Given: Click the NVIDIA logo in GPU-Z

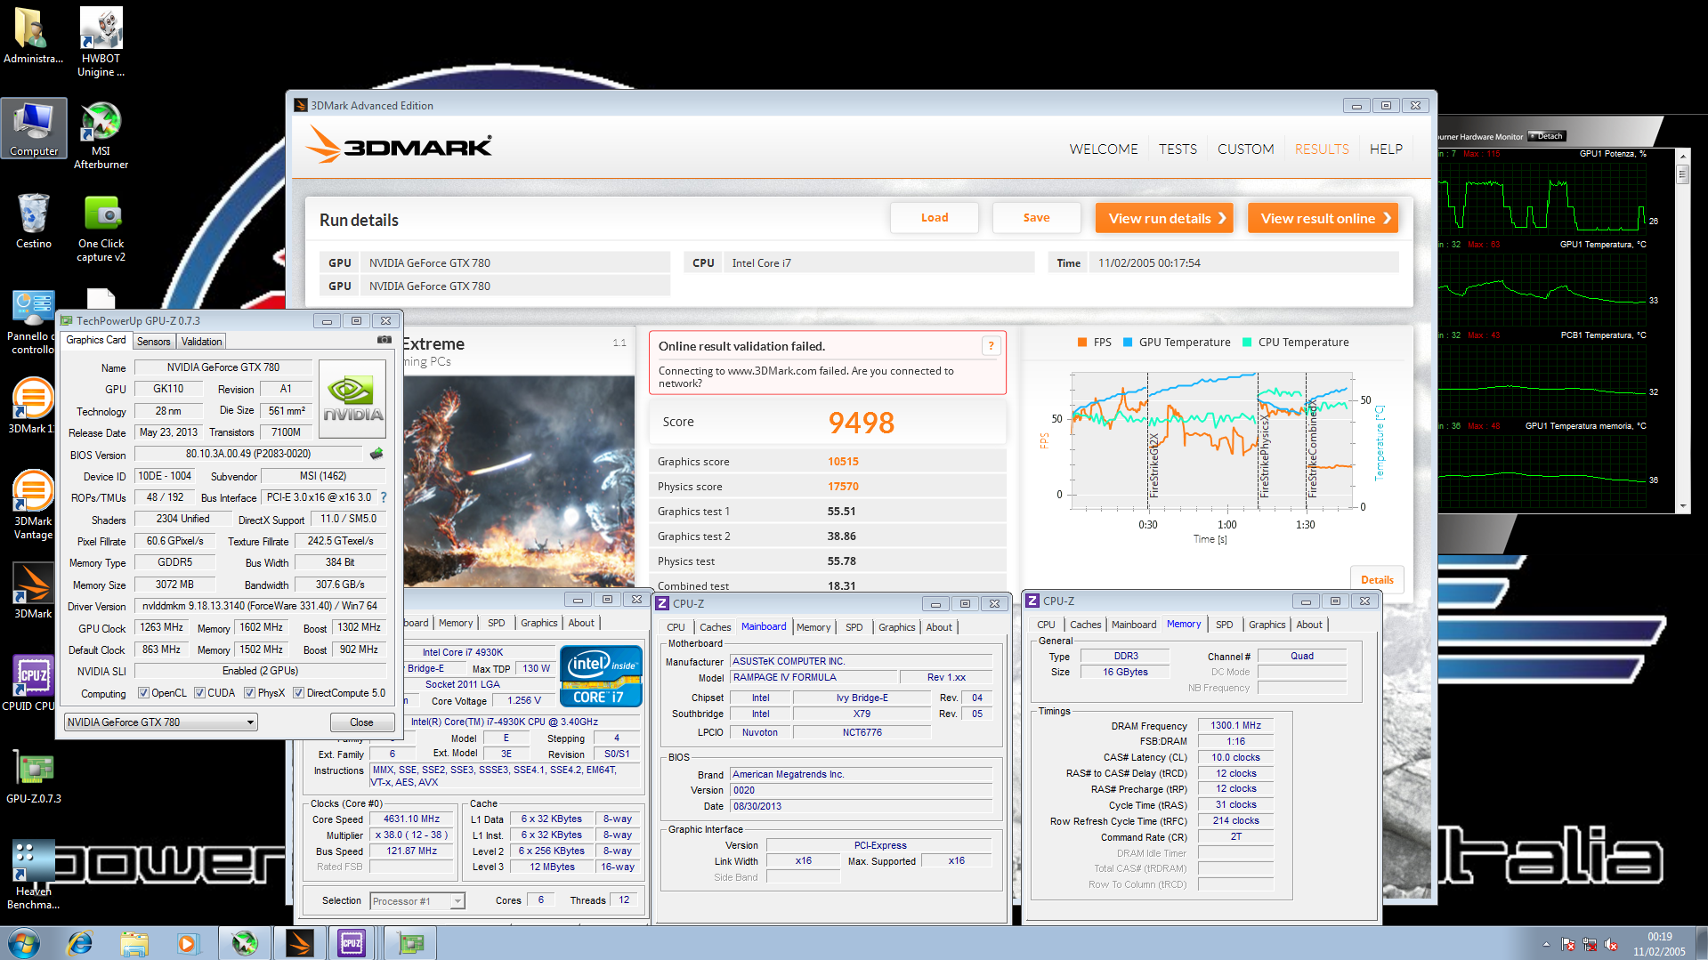Looking at the screenshot, I should (352, 399).
